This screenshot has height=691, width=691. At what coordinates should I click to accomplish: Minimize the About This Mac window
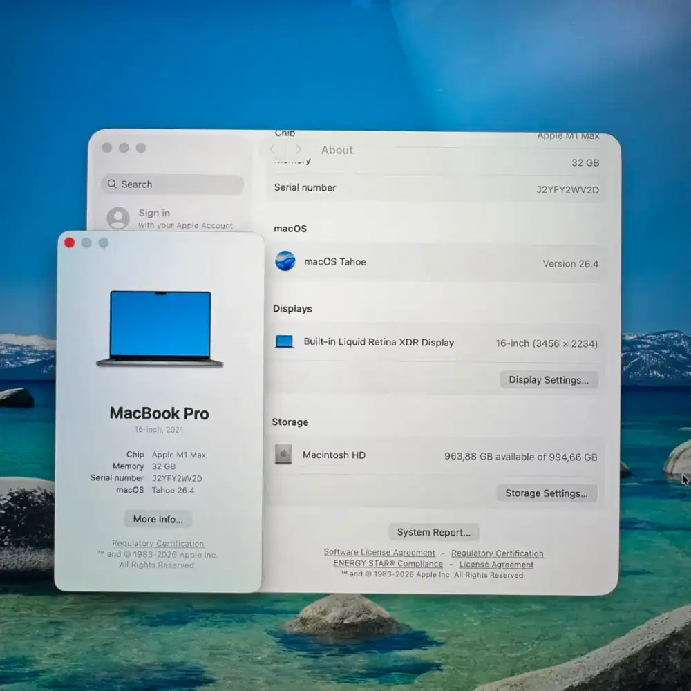[x=86, y=243]
